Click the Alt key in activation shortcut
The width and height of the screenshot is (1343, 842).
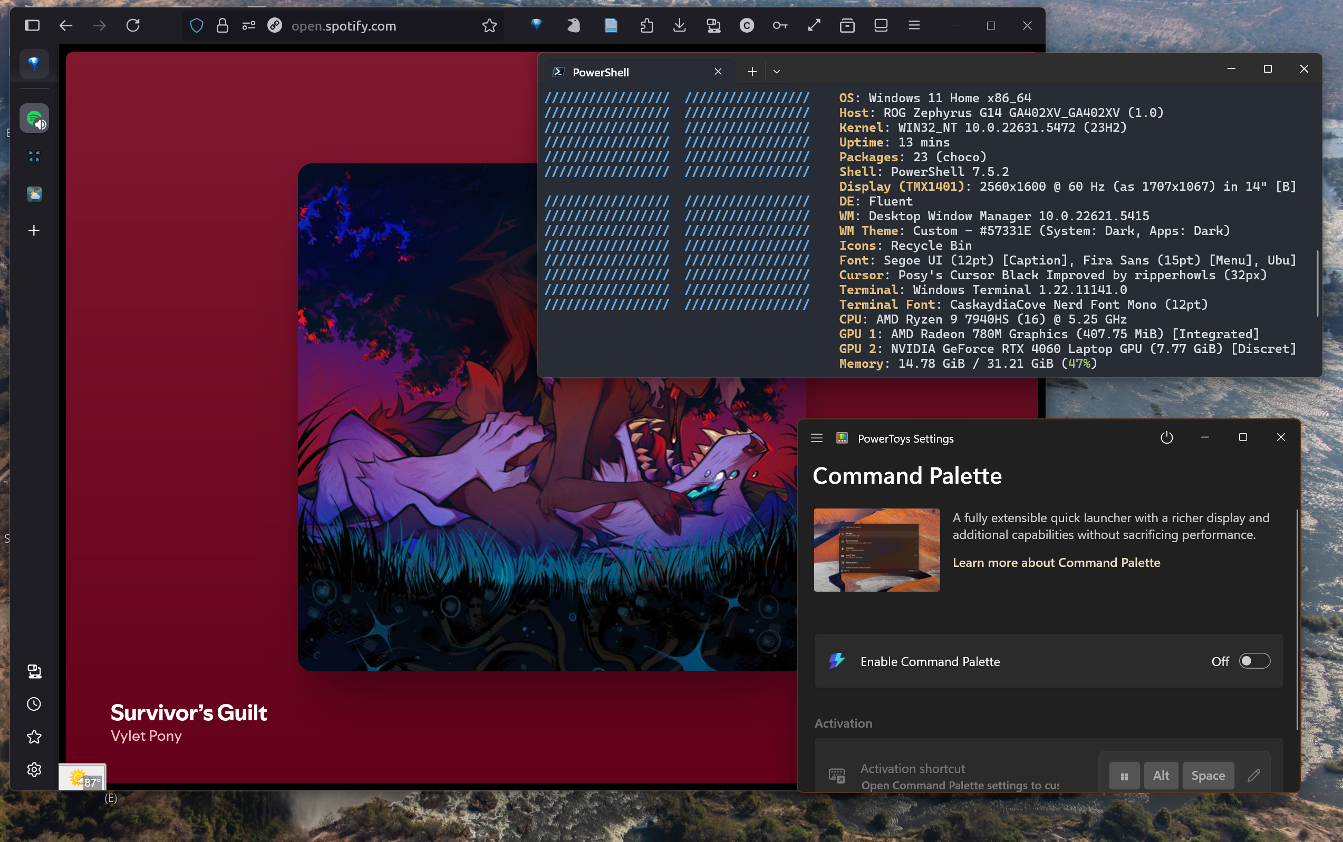click(1161, 775)
